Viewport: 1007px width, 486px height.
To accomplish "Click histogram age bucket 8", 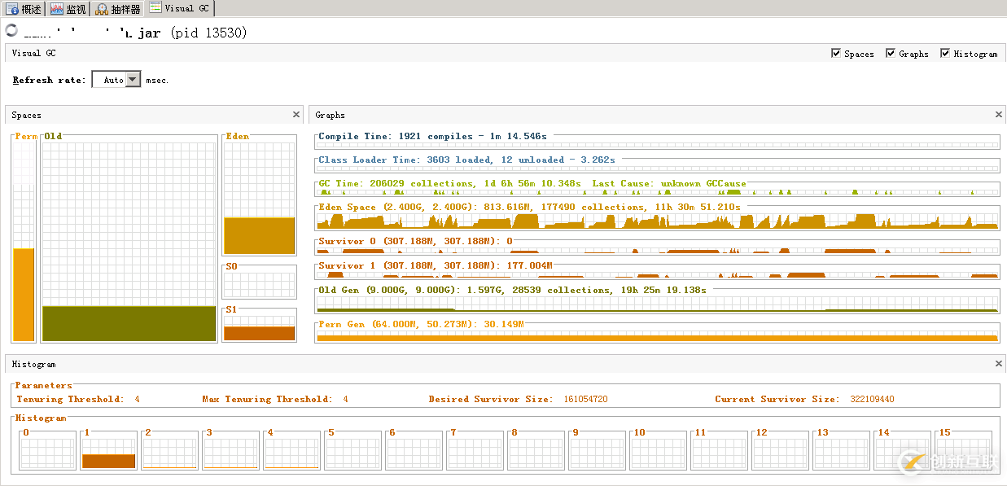I will coord(536,450).
